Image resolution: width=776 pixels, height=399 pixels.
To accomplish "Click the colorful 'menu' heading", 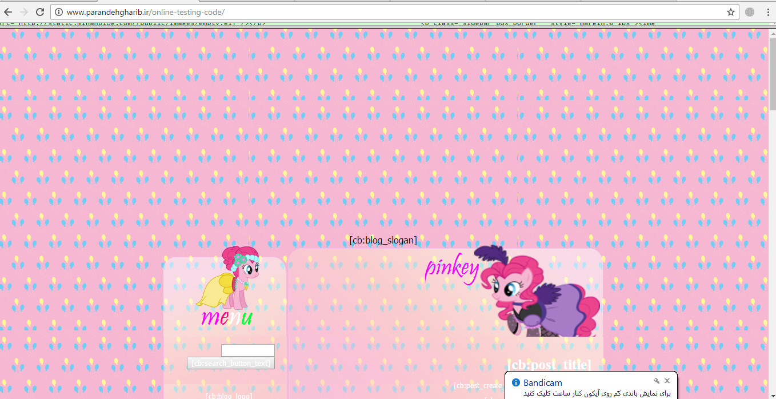I will point(227,317).
